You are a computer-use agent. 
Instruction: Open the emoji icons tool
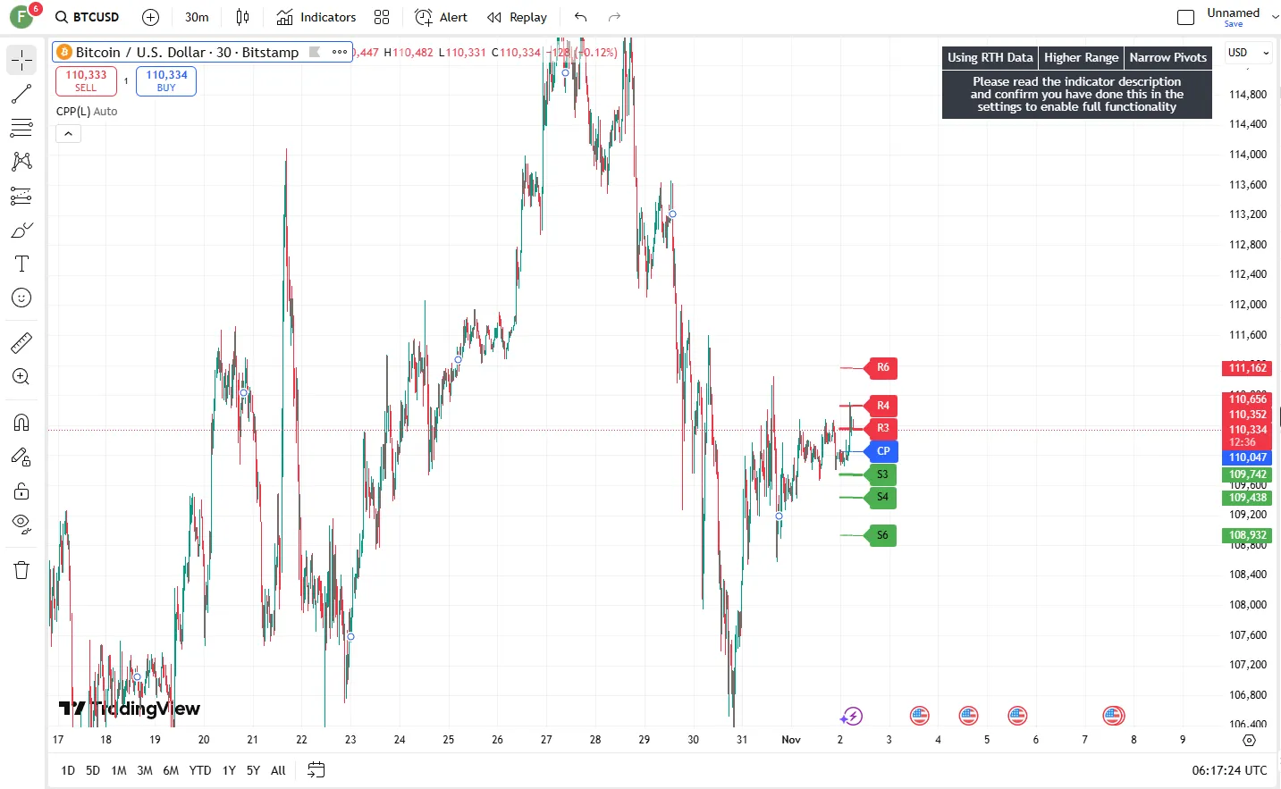tap(21, 298)
